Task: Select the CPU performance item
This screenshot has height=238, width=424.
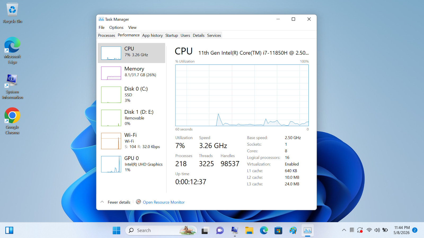Action: pyautogui.click(x=131, y=53)
